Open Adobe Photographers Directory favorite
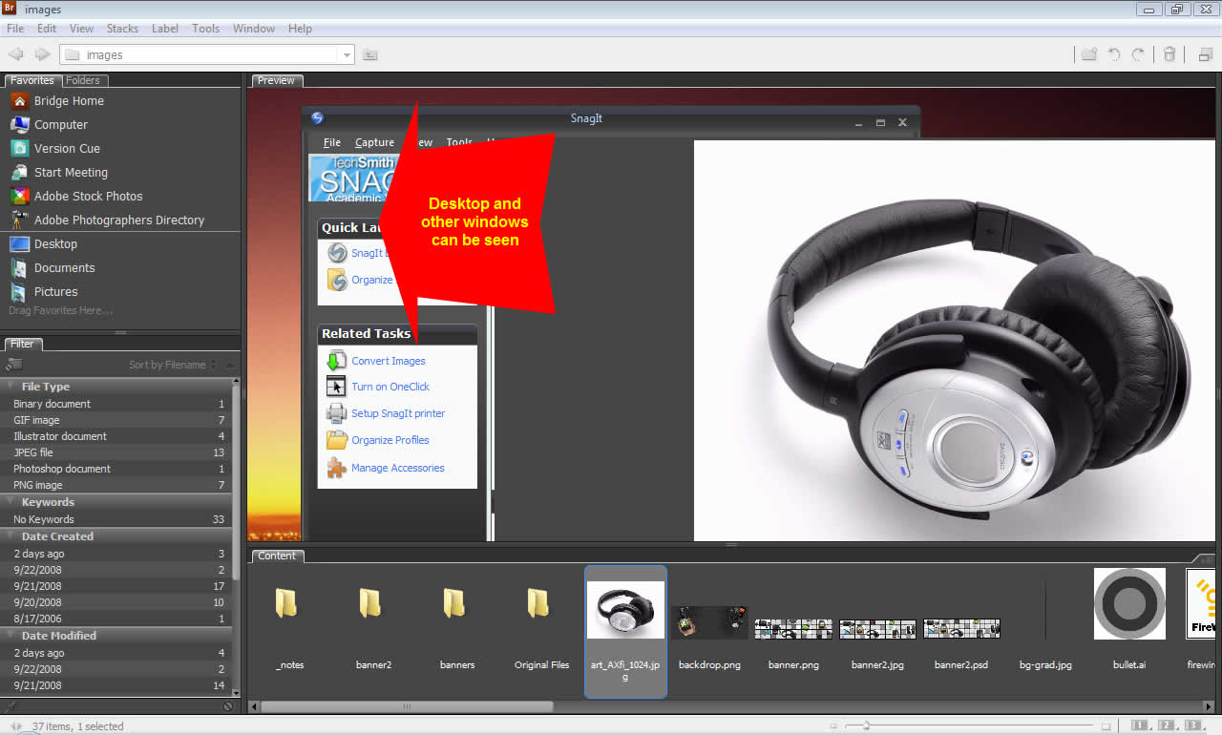Screen dimensions: 1222x735 [108, 220]
